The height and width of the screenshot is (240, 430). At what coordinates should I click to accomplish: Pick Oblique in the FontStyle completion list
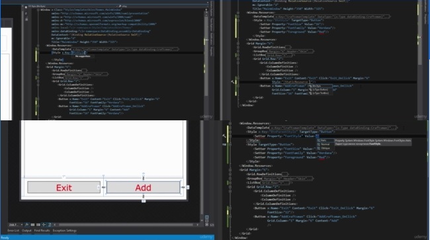tap(325, 148)
